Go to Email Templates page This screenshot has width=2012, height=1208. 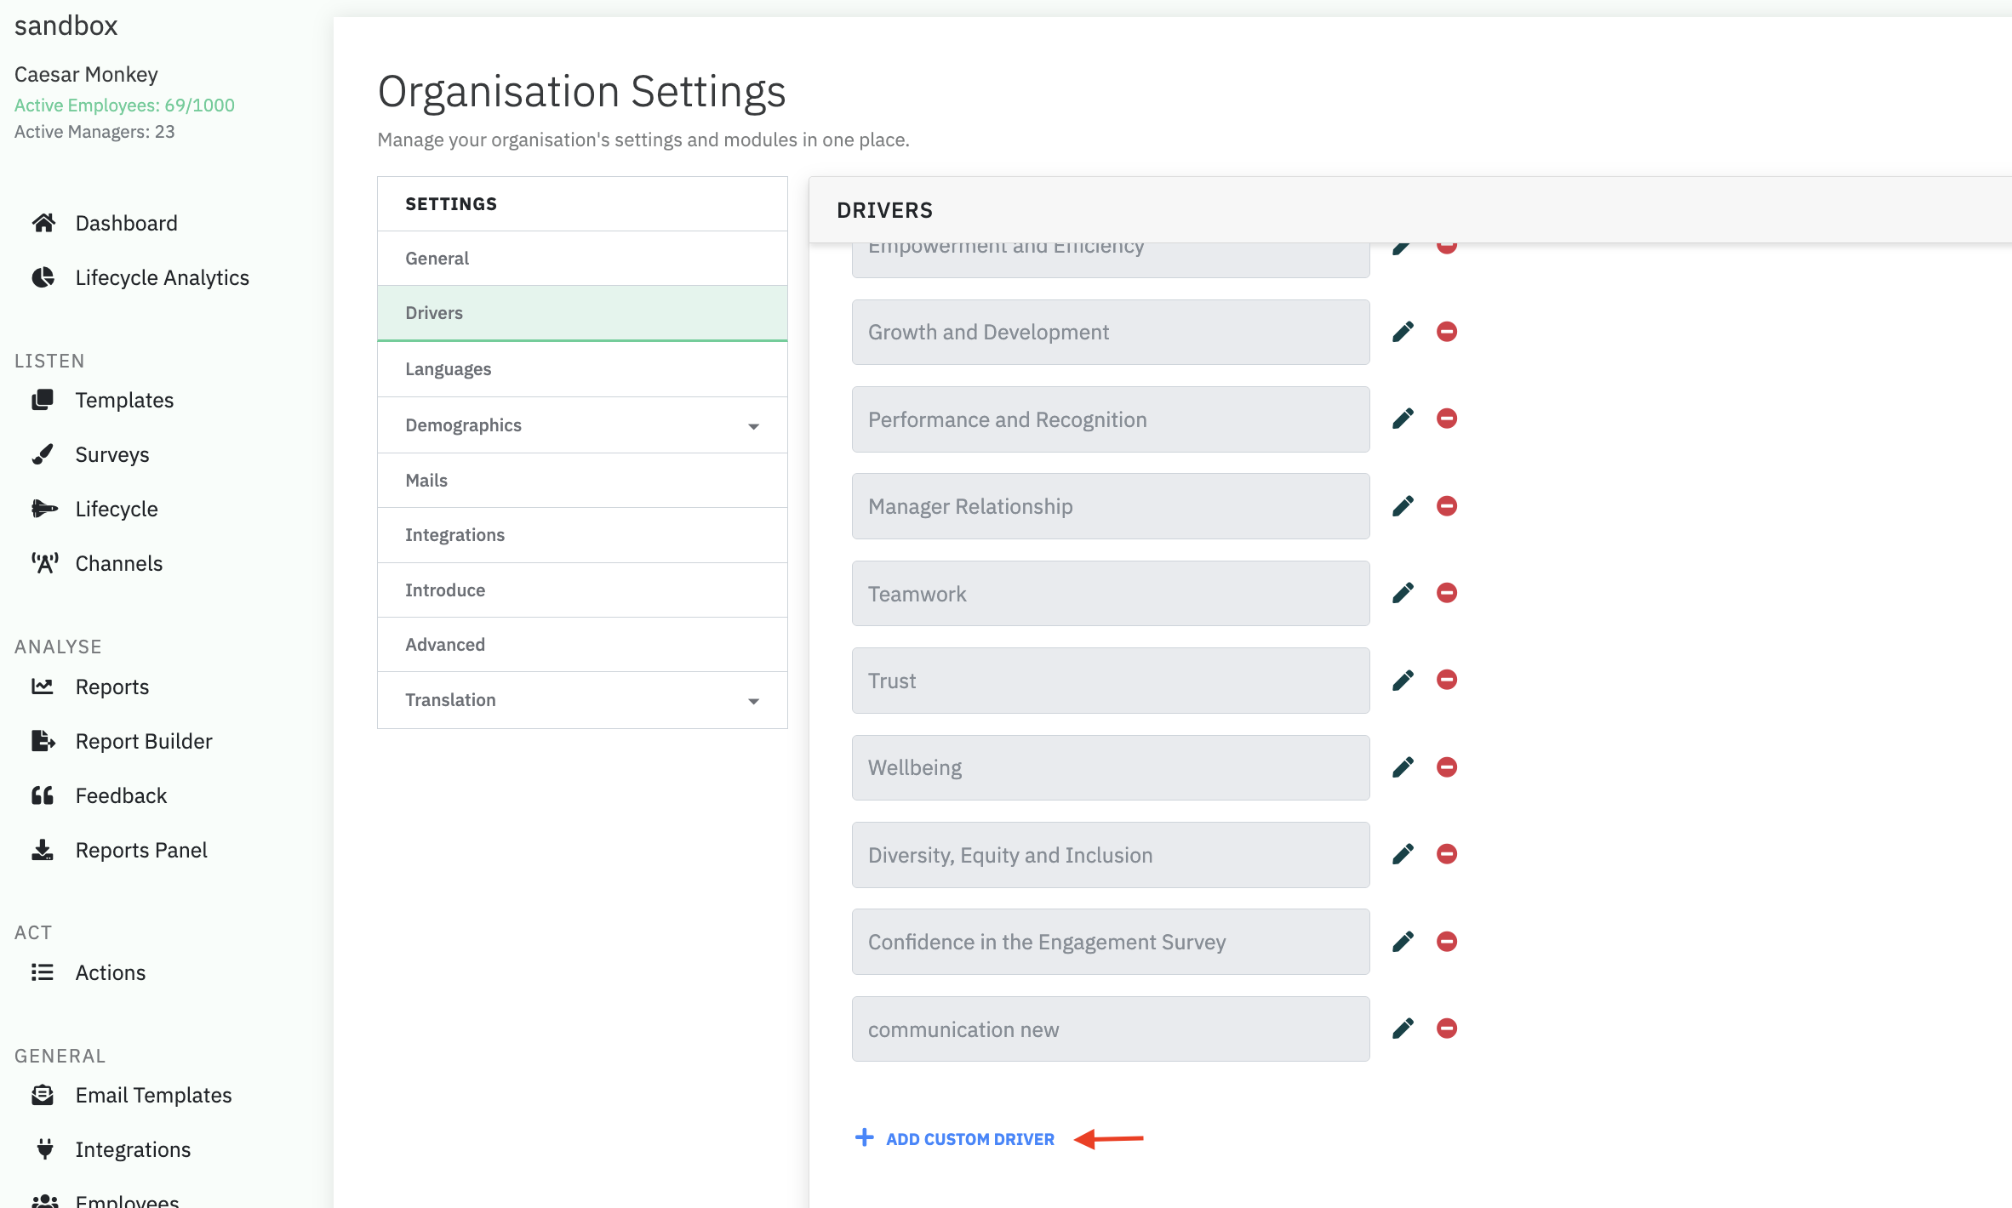(153, 1095)
